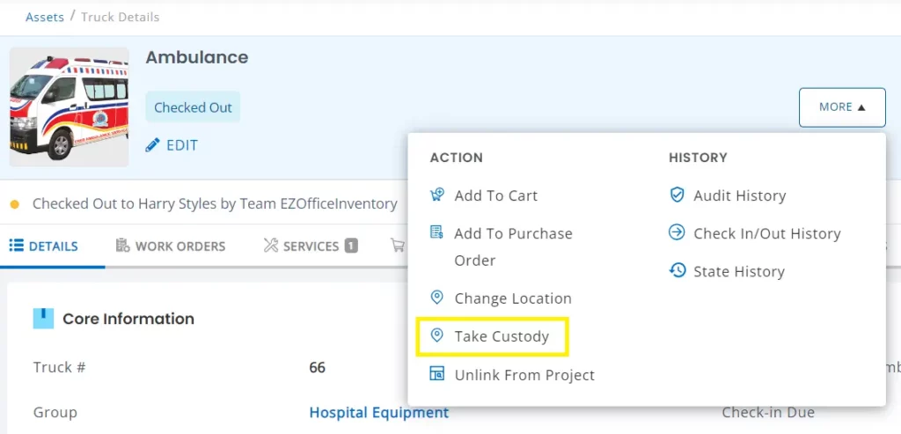Click the Check In/Out History arrow icon
The image size is (901, 434).
click(x=677, y=233)
